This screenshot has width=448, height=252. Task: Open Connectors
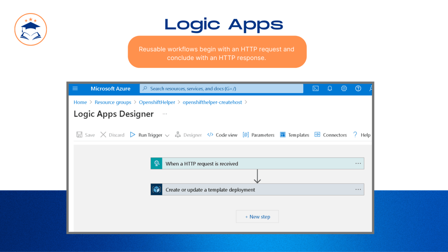331,135
